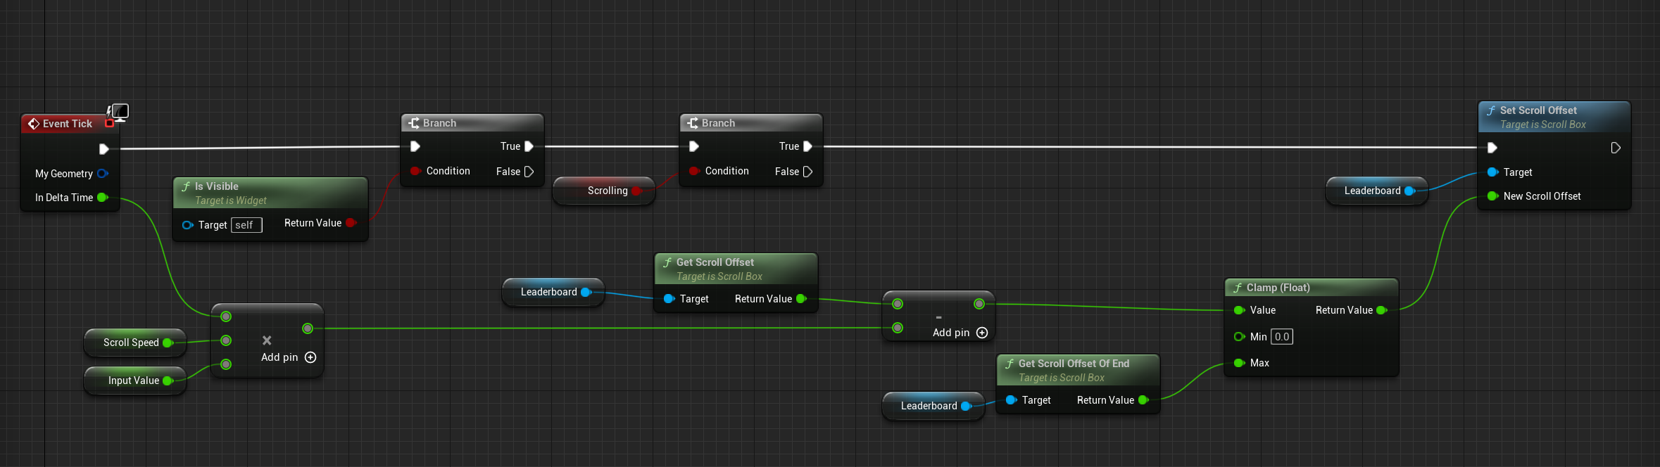Click the Scroll Speed variable output pin
This screenshot has width=1660, height=467.
pyautogui.click(x=168, y=343)
